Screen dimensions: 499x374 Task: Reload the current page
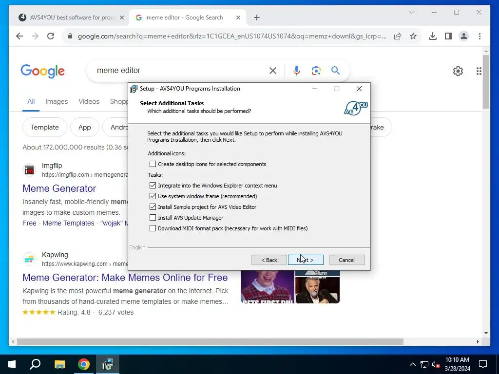(x=51, y=36)
